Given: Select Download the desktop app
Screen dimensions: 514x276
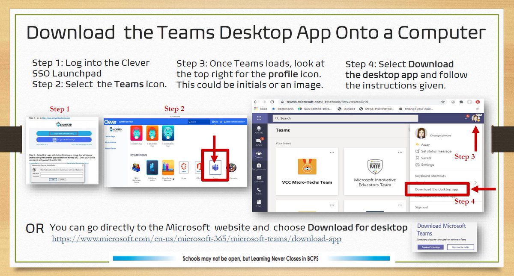Looking at the screenshot, I should [x=436, y=189].
